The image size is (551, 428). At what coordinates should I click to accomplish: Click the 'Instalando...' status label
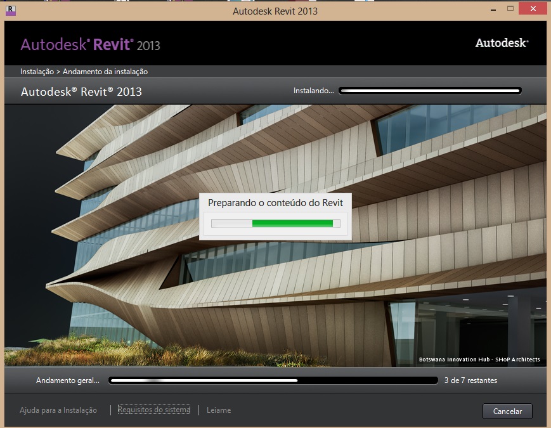pos(313,91)
